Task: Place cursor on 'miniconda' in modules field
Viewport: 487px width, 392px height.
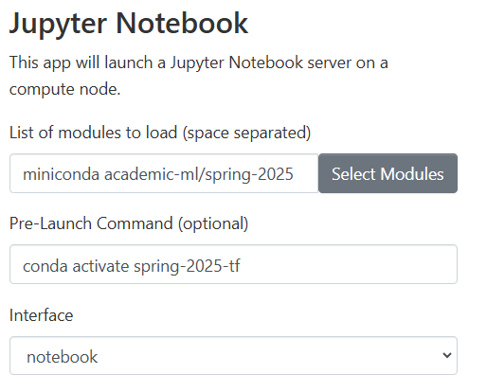Action: [x=61, y=174]
